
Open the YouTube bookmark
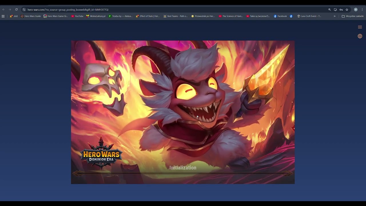[x=77, y=16]
